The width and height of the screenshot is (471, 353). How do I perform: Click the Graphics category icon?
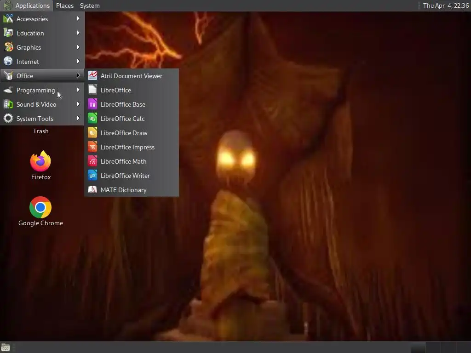coord(8,47)
